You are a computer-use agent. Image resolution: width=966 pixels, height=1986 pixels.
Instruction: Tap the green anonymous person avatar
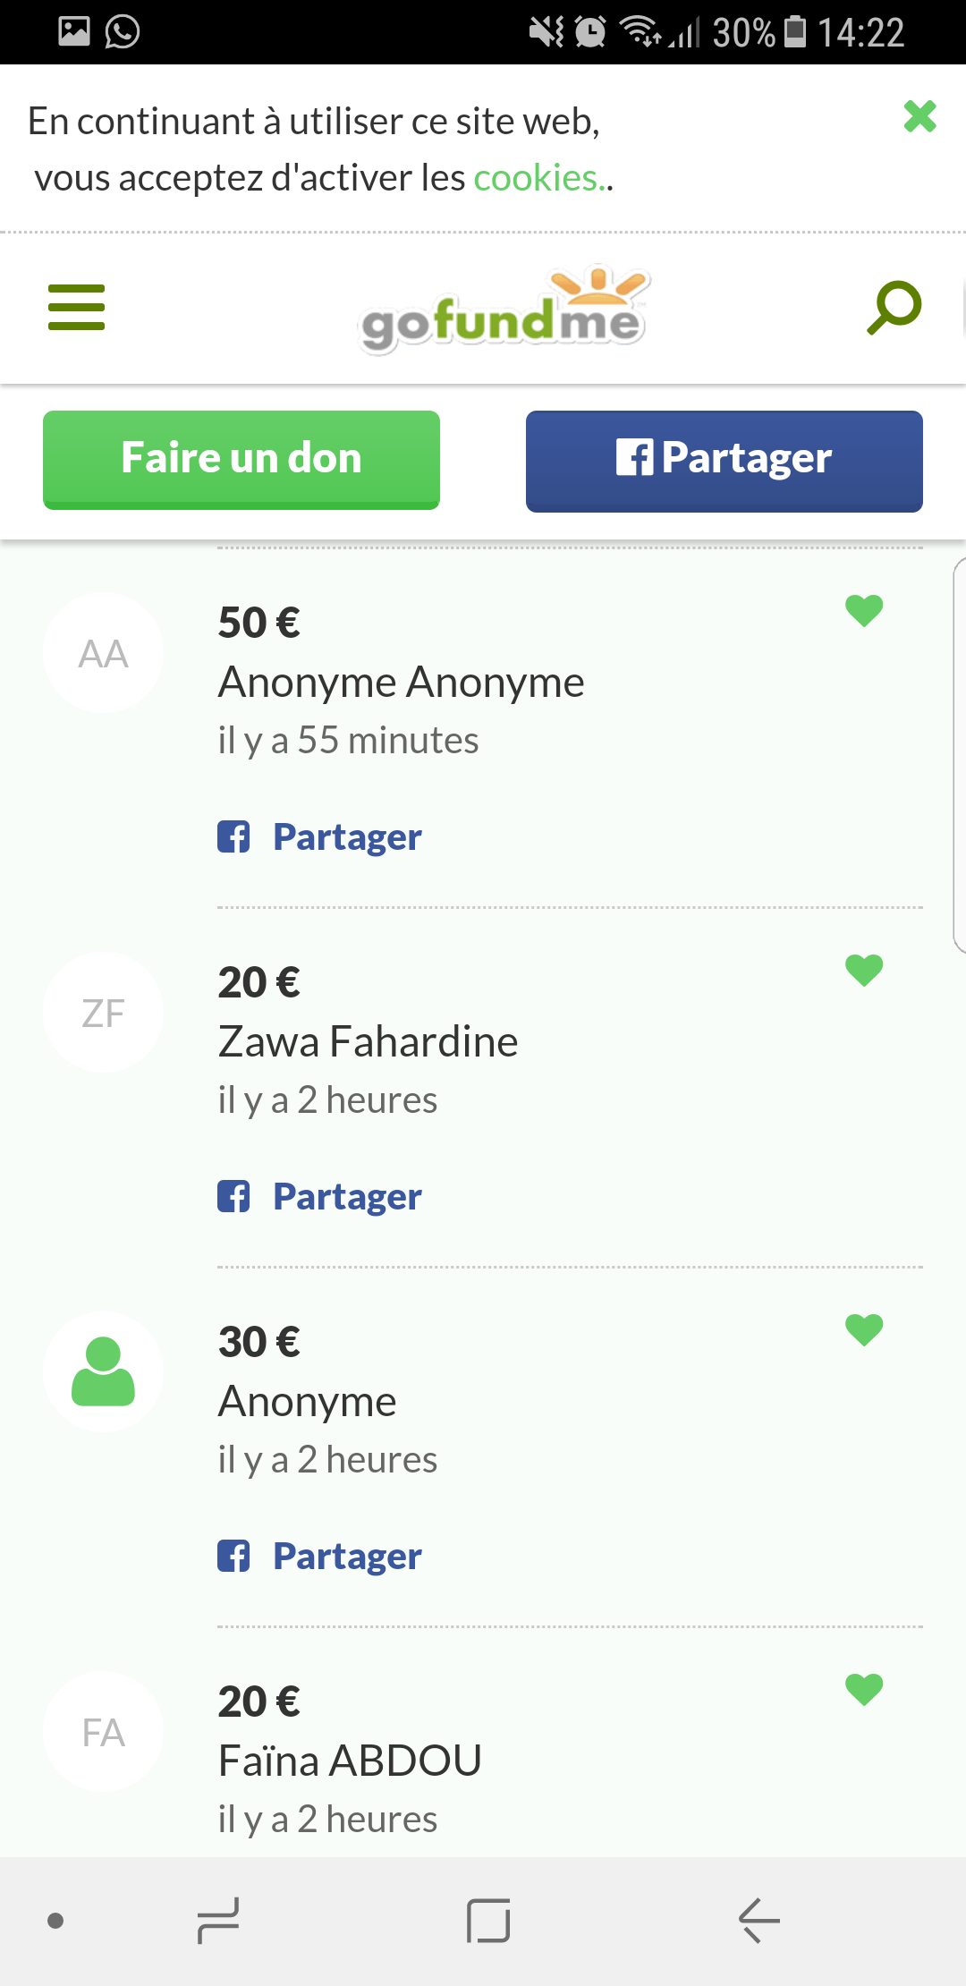click(x=103, y=1371)
